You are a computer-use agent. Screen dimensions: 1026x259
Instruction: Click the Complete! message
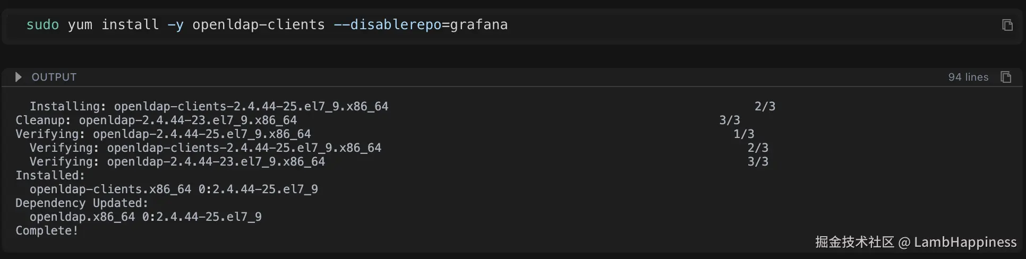click(47, 231)
